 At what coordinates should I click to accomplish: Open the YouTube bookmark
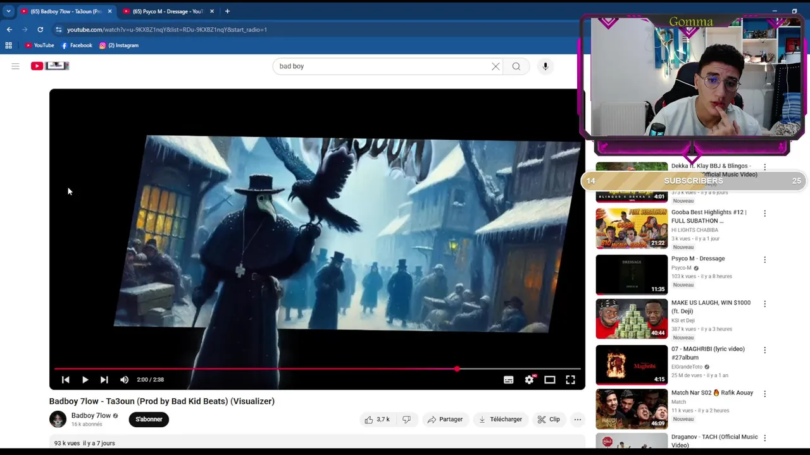[x=39, y=45]
